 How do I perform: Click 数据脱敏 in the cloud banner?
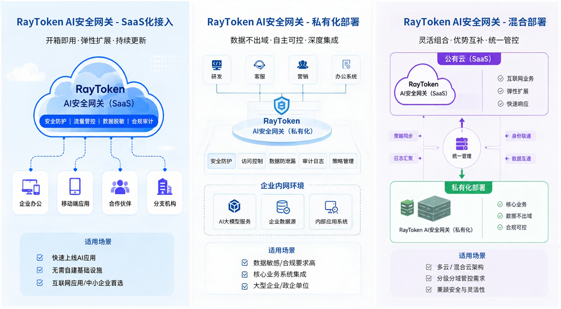tap(113, 121)
